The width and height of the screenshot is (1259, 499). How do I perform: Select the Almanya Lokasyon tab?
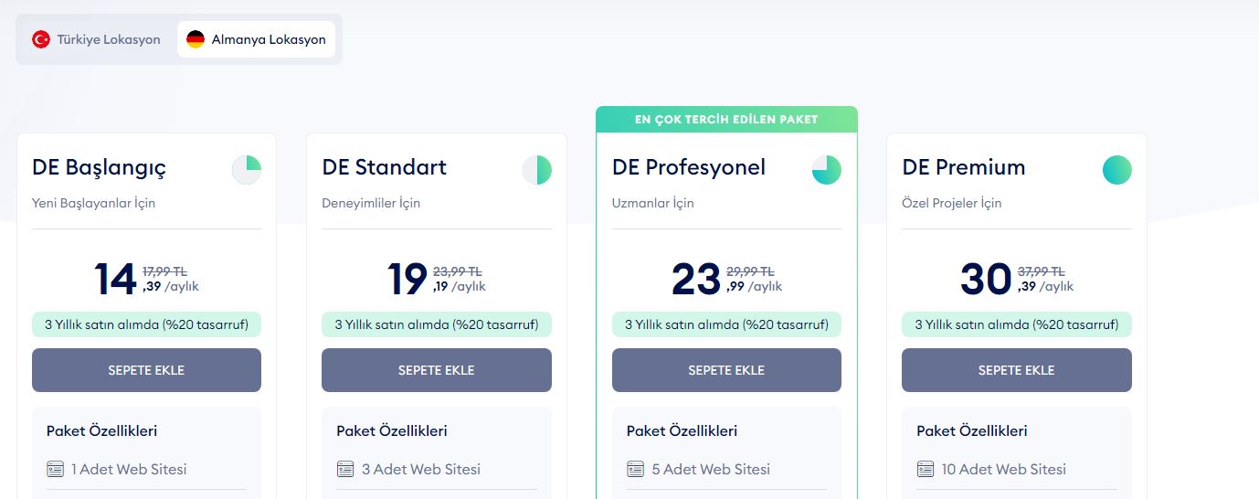coord(256,39)
